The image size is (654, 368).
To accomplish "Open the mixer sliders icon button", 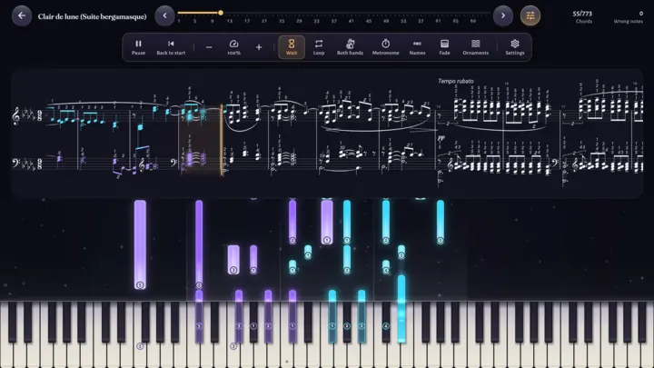I will pyautogui.click(x=530, y=15).
